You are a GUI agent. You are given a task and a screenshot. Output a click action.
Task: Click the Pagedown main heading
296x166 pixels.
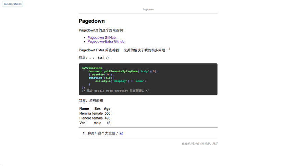[x=92, y=21]
